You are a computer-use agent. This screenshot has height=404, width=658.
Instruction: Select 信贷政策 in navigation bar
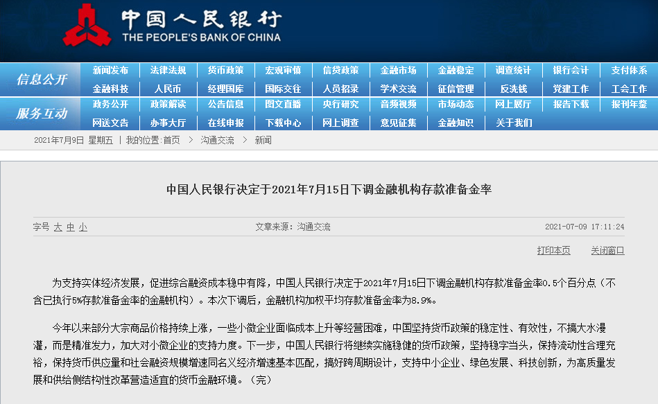(340, 70)
